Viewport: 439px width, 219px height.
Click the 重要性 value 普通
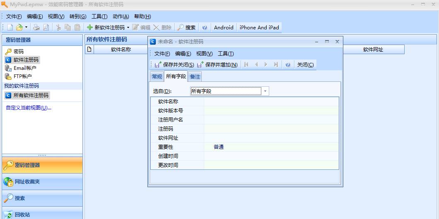[x=219, y=147]
